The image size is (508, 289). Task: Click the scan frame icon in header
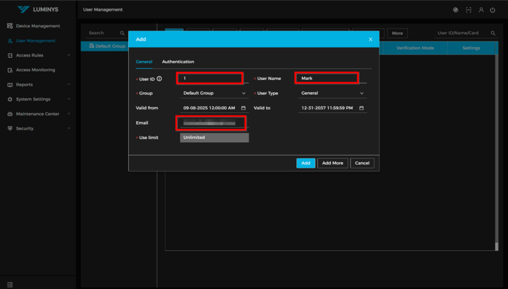click(x=469, y=10)
